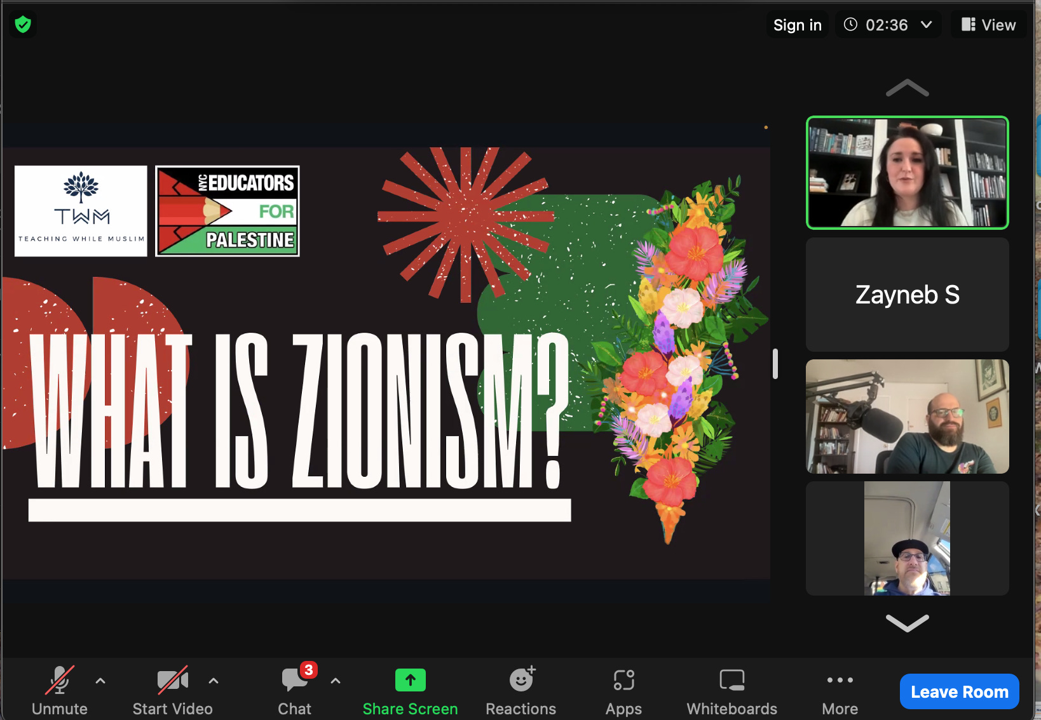Grab the divider handle between slide and gallery
The image size is (1041, 720).
coord(775,364)
